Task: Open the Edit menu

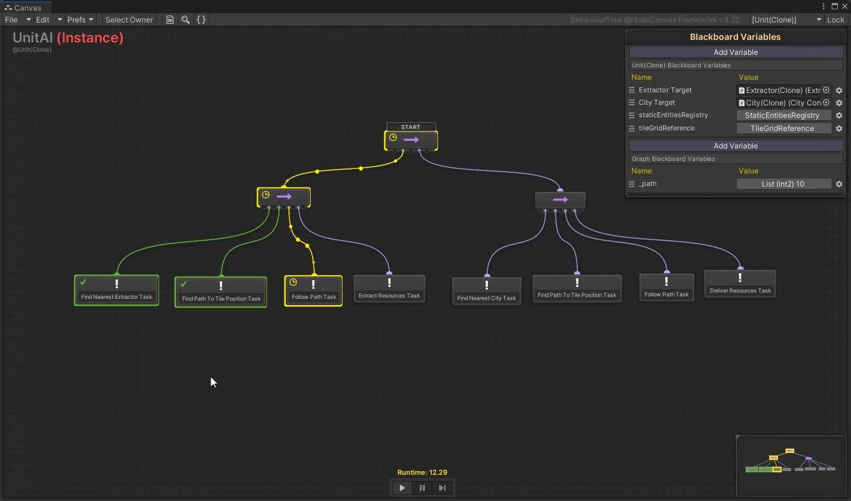Action: click(49, 19)
